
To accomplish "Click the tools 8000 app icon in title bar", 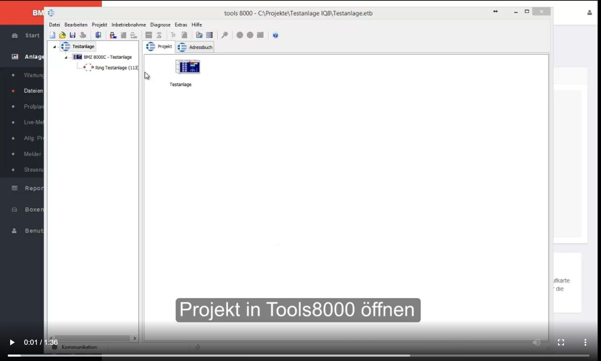I will [x=51, y=13].
